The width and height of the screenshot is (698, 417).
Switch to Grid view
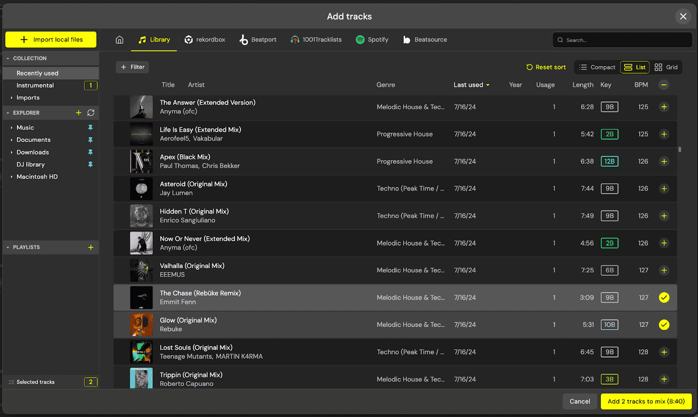pyautogui.click(x=666, y=67)
